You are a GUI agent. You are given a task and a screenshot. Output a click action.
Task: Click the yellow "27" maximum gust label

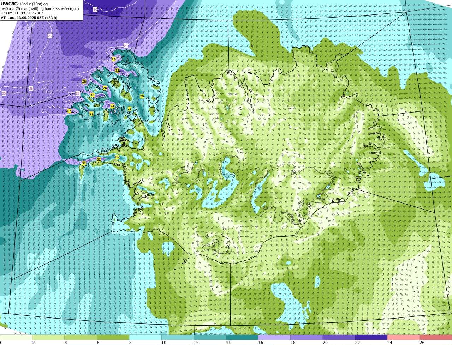[x=69, y=111]
